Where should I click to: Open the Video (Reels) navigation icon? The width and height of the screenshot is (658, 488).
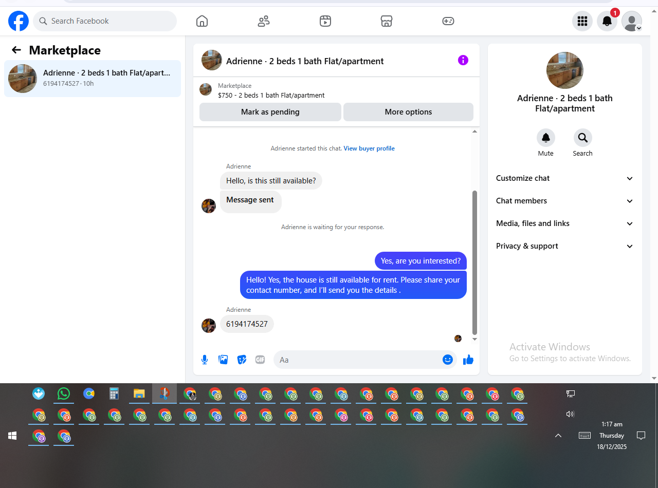click(x=325, y=21)
